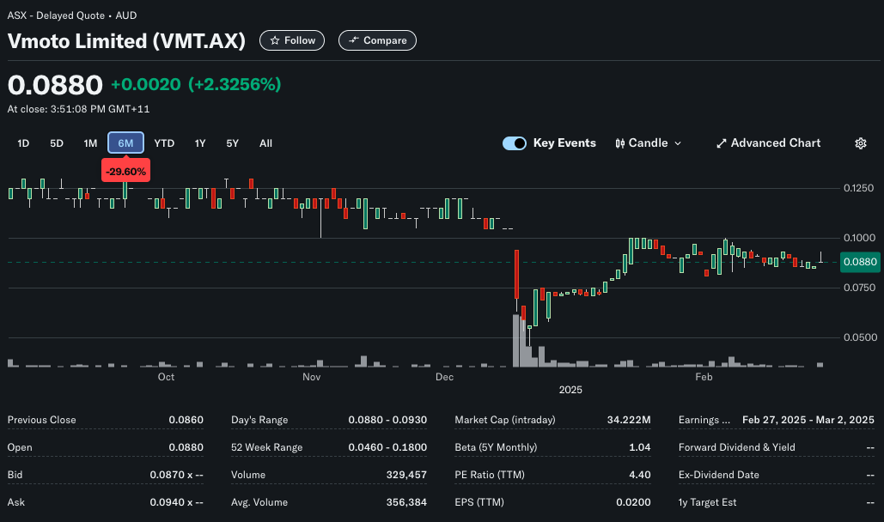Viewport: 884px width, 522px height.
Task: Click the Open label in the stats table
Action: pyautogui.click(x=19, y=447)
